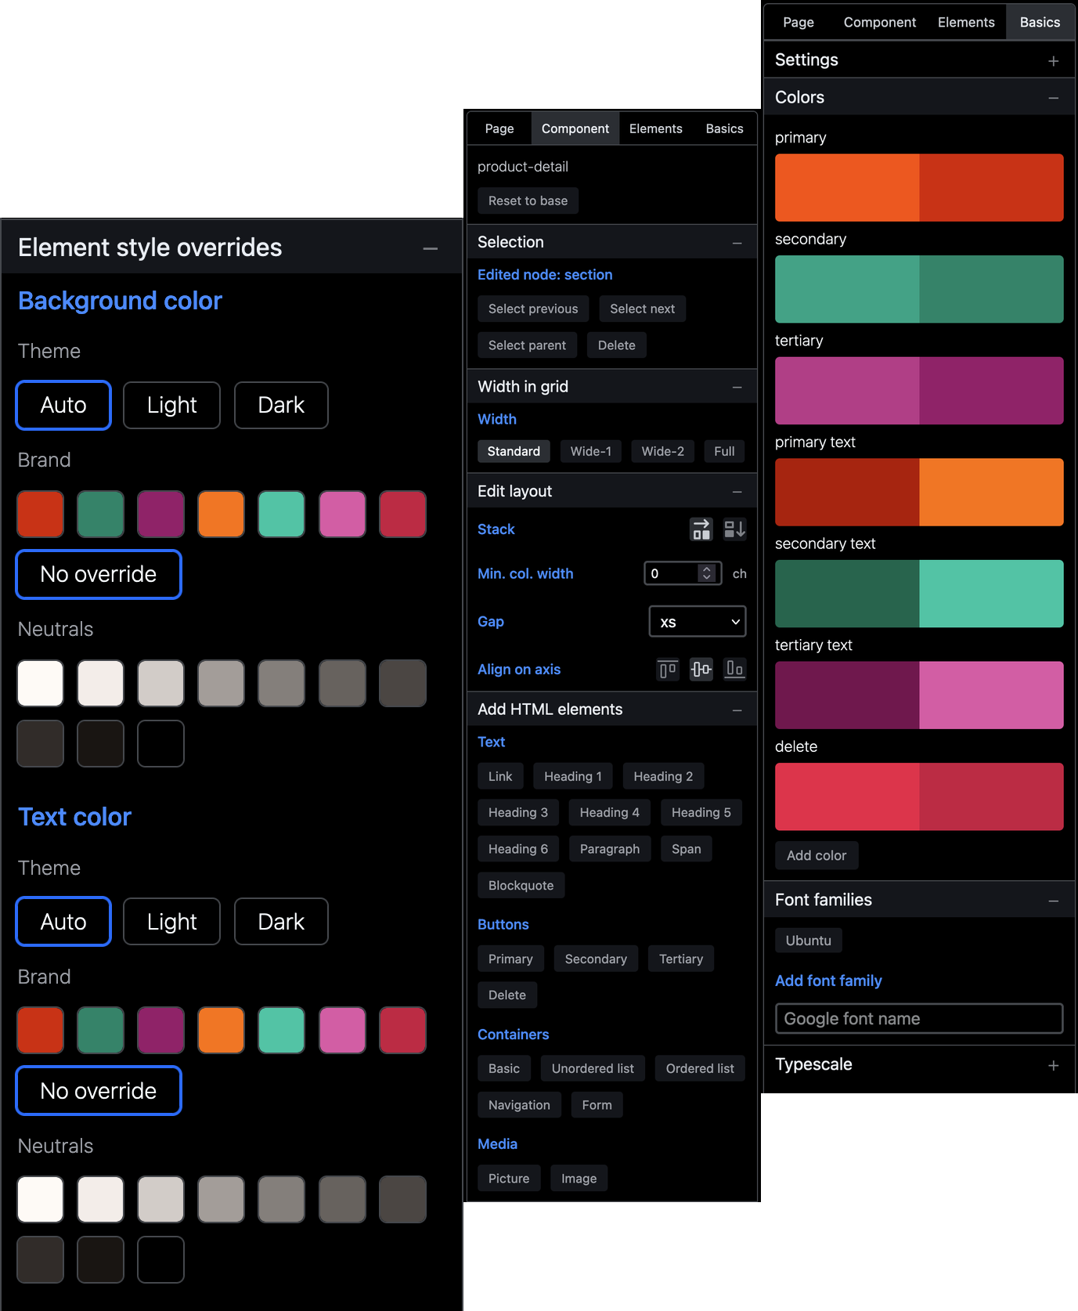Expand the Typescale section
The height and width of the screenshot is (1311, 1078).
tap(1053, 1065)
